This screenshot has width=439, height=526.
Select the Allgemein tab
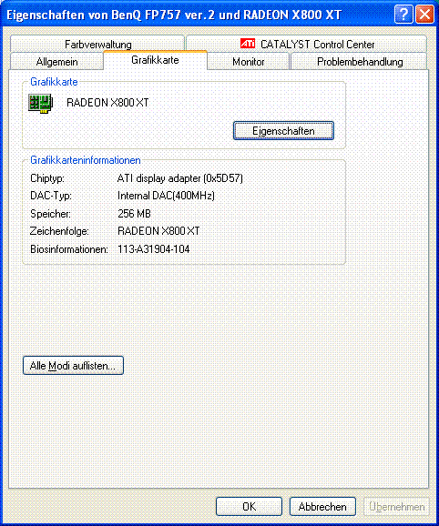pyautogui.click(x=56, y=62)
